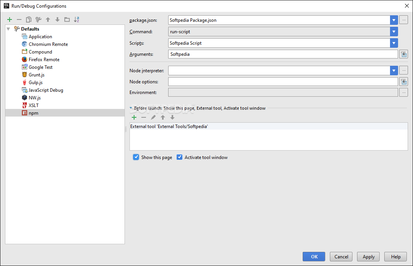The height and width of the screenshot is (266, 413).
Task: Click the Edit Defaults wrench icon
Action: tap(38, 19)
